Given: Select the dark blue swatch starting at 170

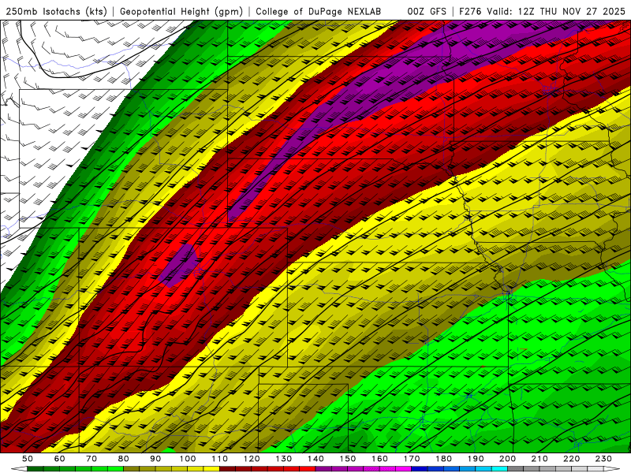Looking at the screenshot, I should coord(420,469).
